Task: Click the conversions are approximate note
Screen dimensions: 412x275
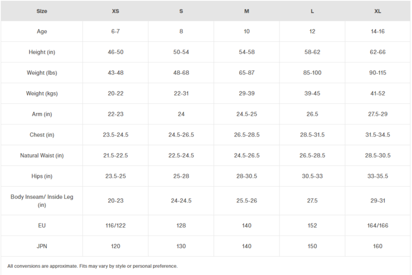Action: 92,266
